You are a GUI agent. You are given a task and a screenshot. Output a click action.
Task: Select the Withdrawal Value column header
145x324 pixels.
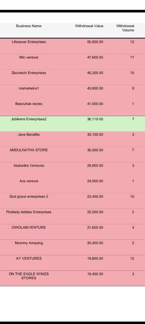point(89,26)
